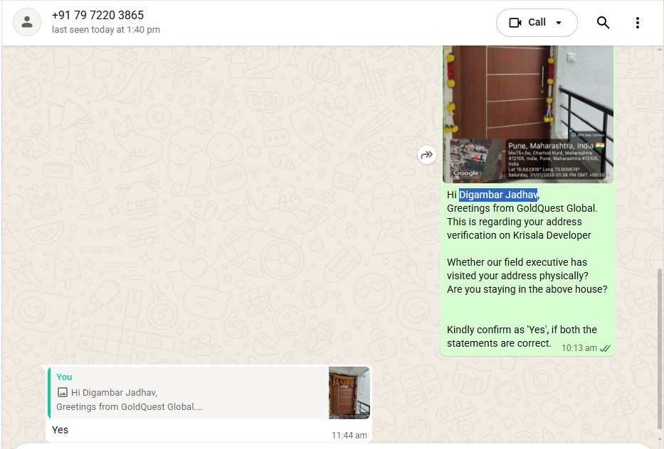This screenshot has height=449, width=664.
Task: Click the 'Are you staying in the above house?' line
Action: 527,289
